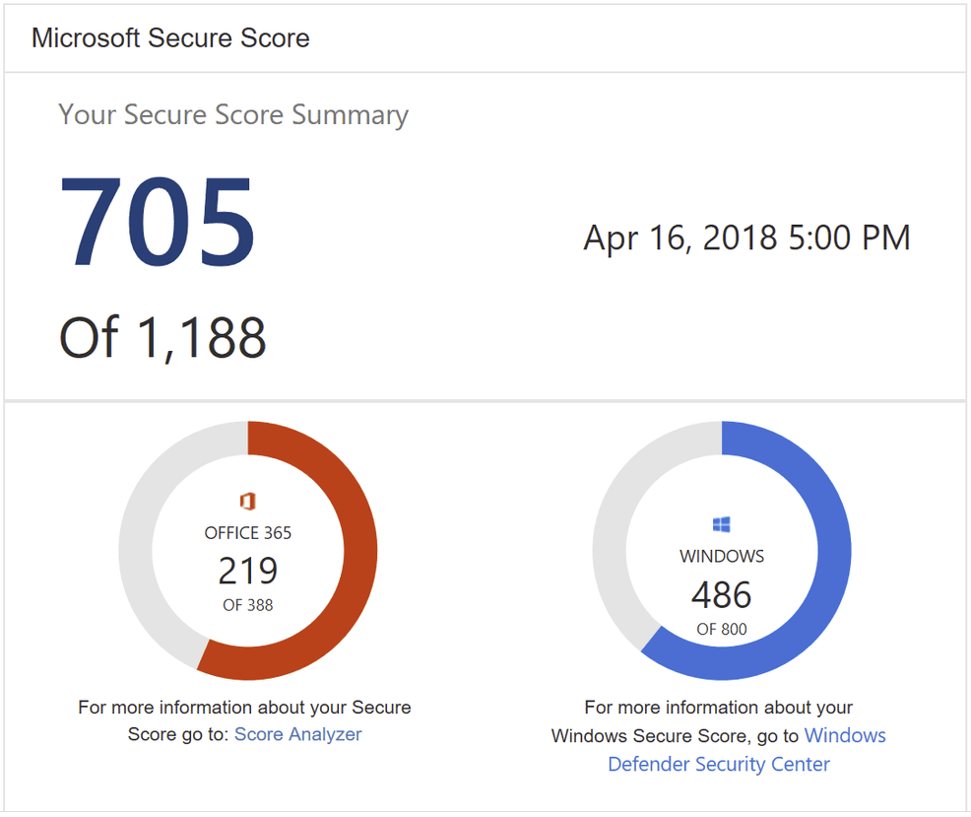Click the Windows score 486

tap(722, 594)
